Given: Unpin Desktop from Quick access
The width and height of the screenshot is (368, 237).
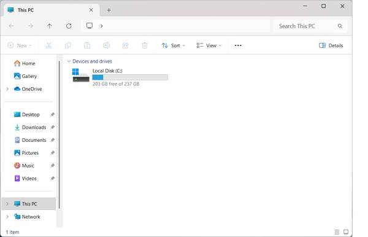Looking at the screenshot, I should (52, 114).
